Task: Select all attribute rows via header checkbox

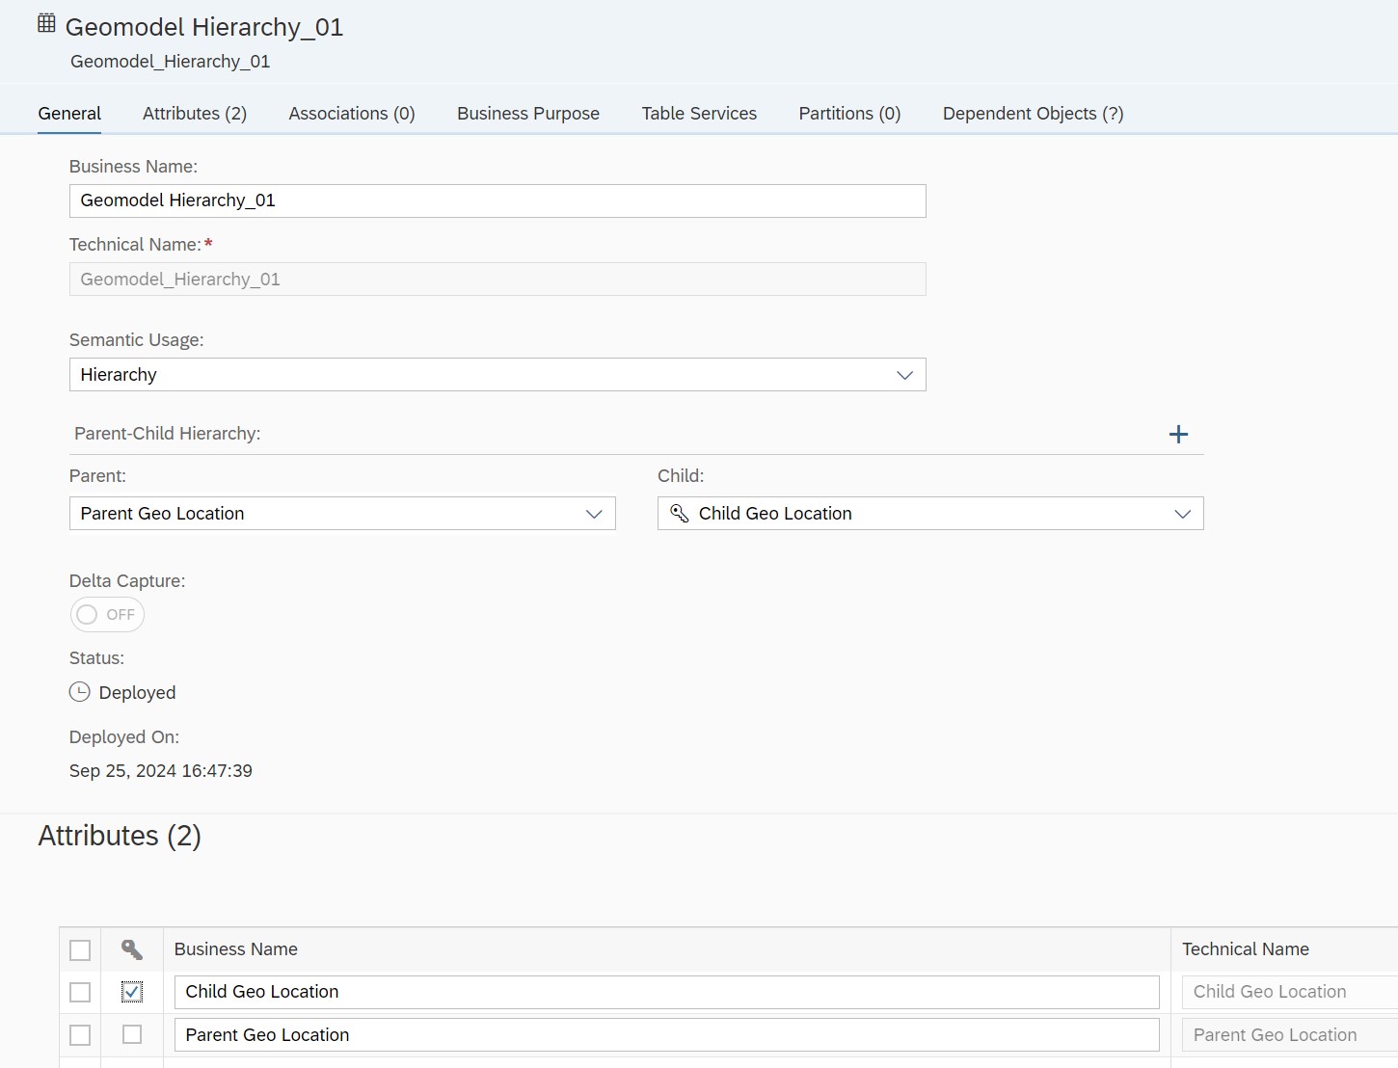Action: [x=80, y=949]
